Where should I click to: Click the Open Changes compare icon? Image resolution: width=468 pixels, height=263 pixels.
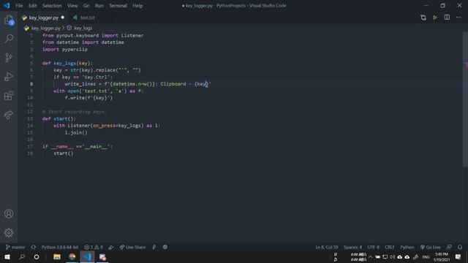423,18
